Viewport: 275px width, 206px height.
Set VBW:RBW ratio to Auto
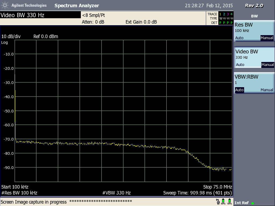pos(239,90)
